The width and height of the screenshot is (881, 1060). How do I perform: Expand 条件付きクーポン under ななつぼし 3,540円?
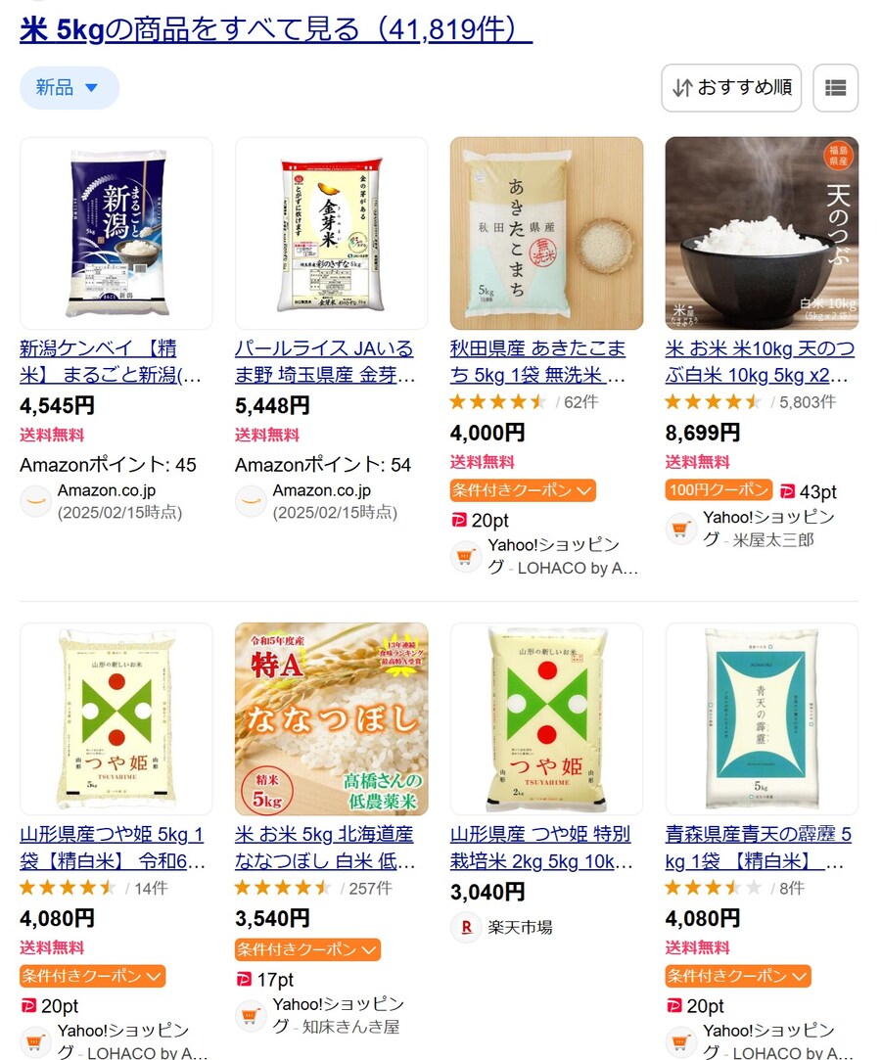307,949
